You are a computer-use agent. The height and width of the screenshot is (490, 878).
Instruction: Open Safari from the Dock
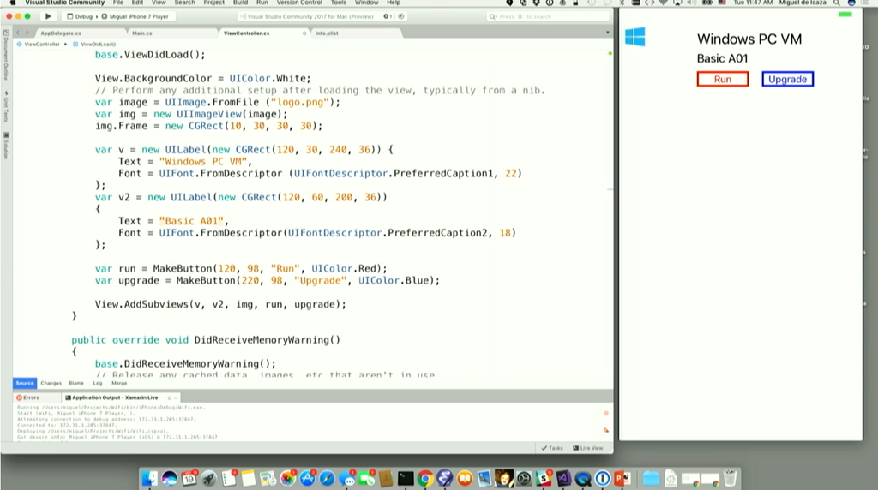(x=327, y=478)
